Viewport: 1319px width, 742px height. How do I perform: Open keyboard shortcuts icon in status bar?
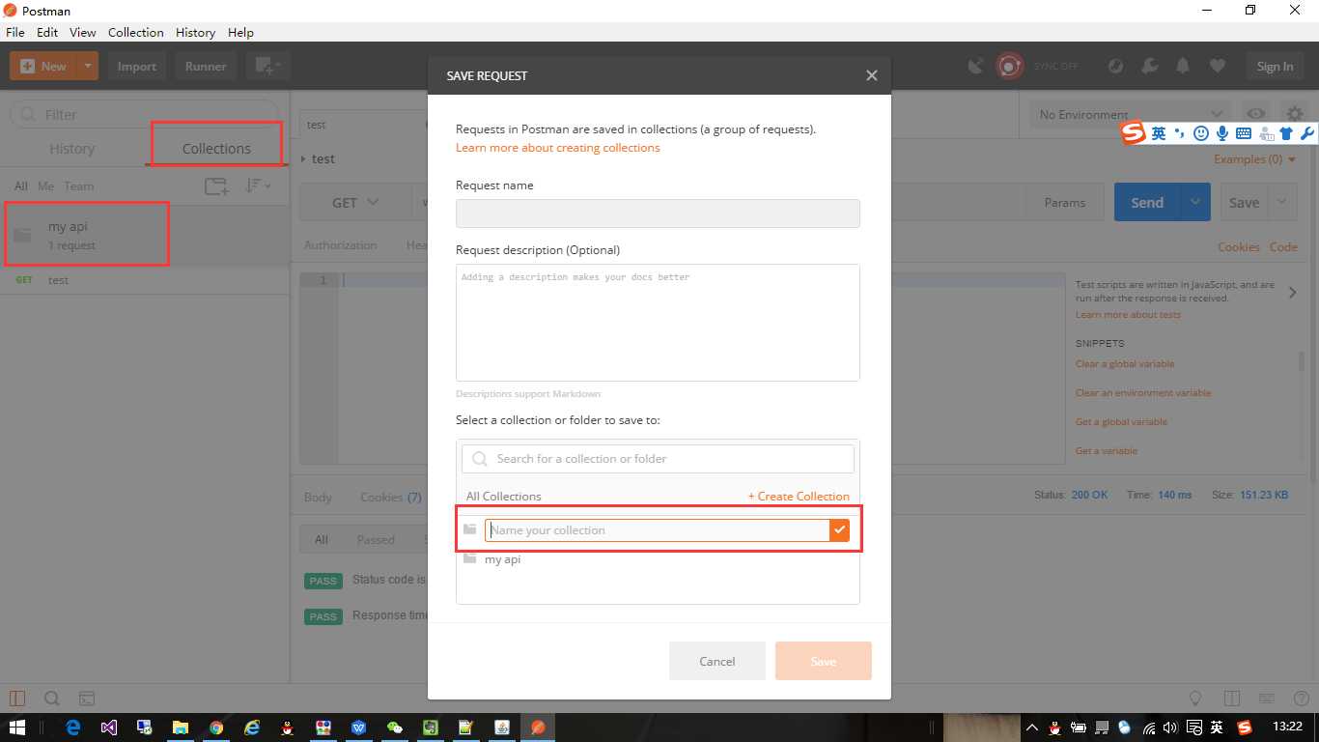tap(1265, 699)
